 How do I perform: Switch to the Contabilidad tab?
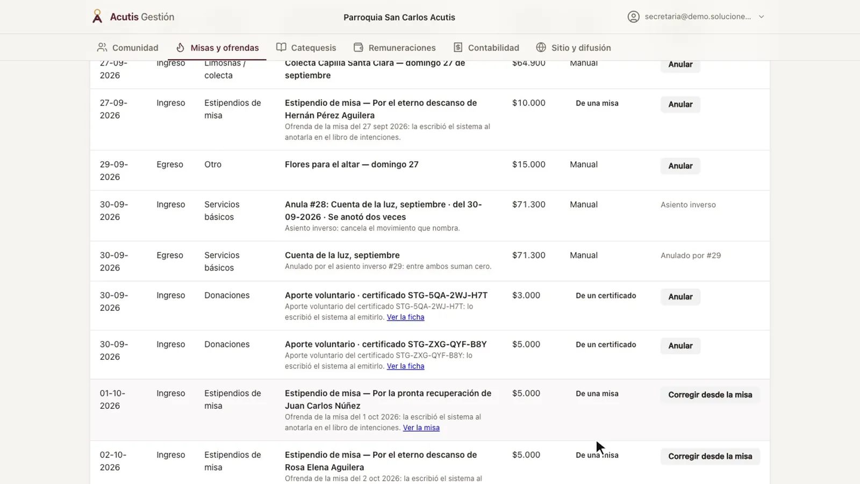486,47
